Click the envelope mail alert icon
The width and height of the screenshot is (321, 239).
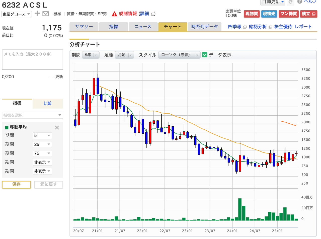tap(46, 14)
